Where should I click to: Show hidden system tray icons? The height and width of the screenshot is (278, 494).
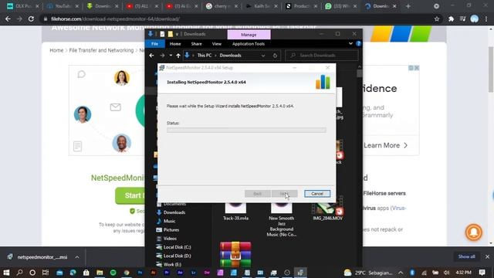[401, 273]
